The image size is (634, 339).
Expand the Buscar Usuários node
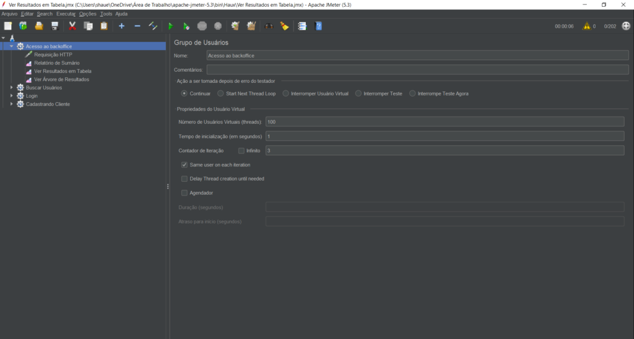pos(11,87)
